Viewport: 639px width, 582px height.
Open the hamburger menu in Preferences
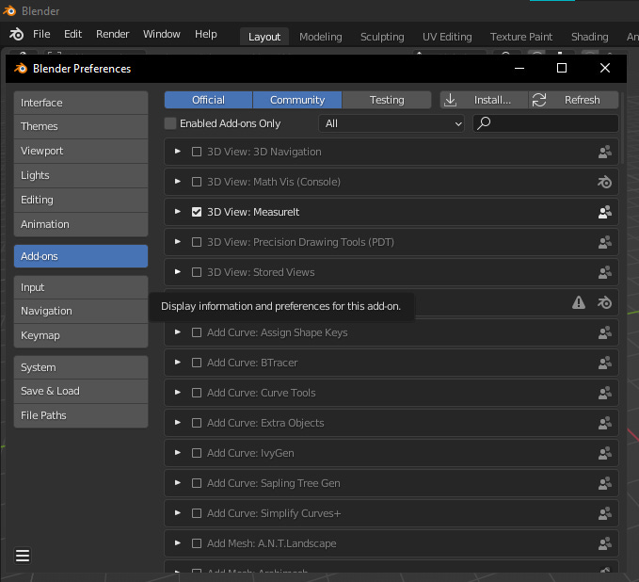tap(23, 556)
